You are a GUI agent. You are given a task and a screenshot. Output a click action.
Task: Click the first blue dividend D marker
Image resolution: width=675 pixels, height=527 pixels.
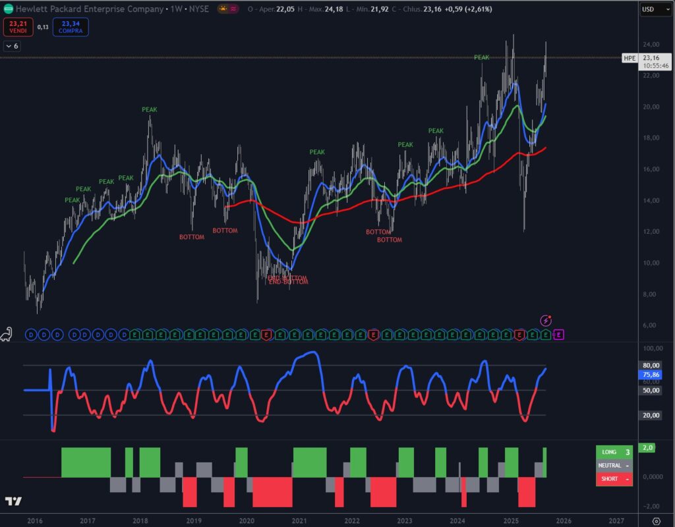click(x=30, y=335)
